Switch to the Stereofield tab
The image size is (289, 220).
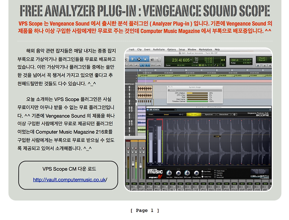pyautogui.click(x=224, y=114)
